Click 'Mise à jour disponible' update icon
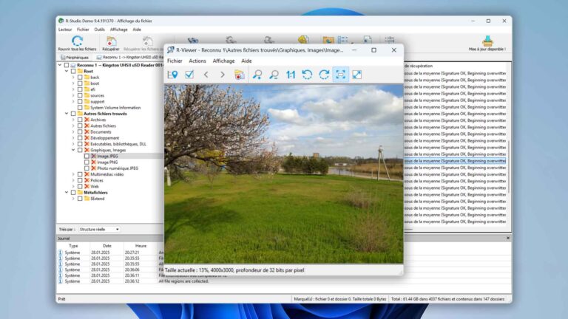This screenshot has width=568, height=319. pyautogui.click(x=487, y=42)
